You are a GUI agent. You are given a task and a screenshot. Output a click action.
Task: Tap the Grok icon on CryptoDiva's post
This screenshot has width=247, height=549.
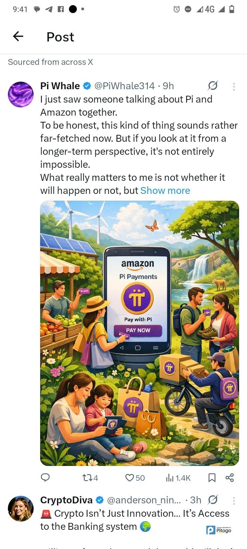click(213, 500)
